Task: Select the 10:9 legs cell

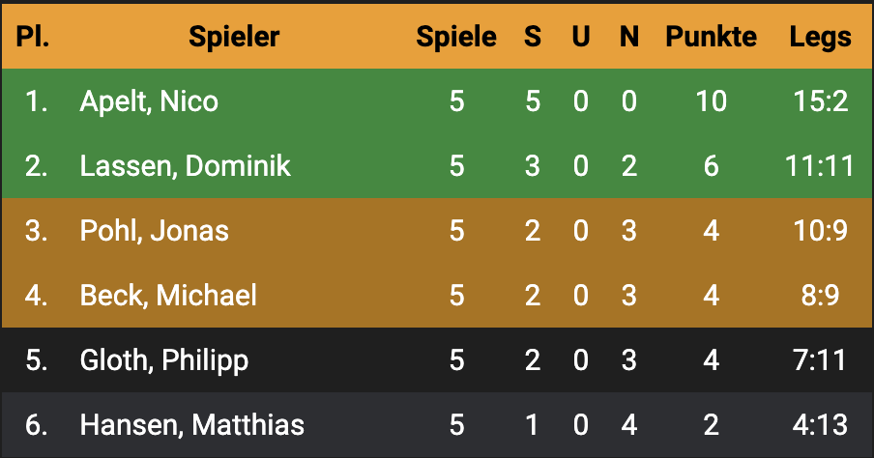Action: tap(820, 231)
